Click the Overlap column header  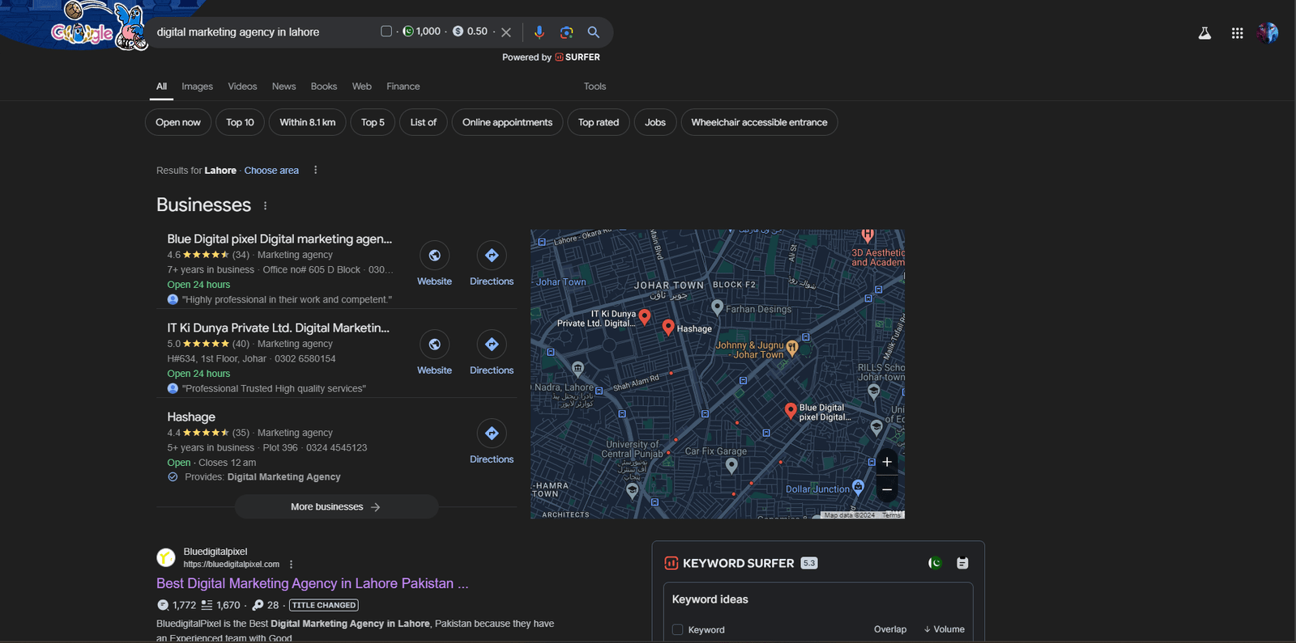(x=890, y=629)
